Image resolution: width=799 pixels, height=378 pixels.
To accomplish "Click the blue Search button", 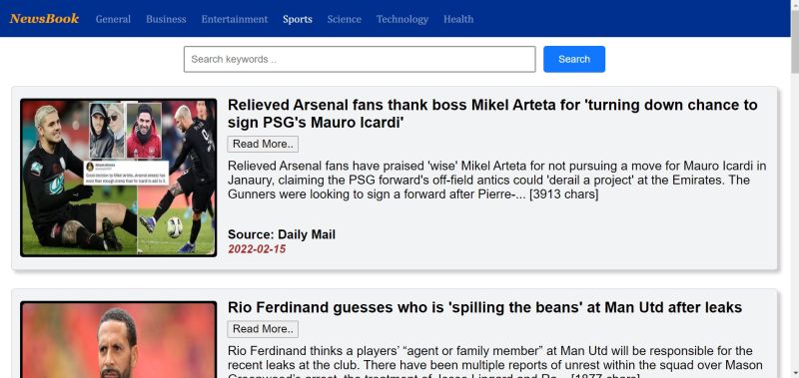I will coord(574,59).
